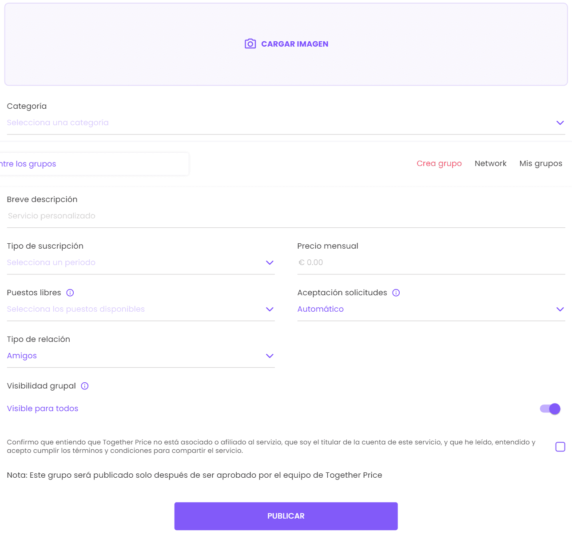This screenshot has width=572, height=535.
Task: Click info icon beside Aceptación solicitudes
Action: click(396, 293)
